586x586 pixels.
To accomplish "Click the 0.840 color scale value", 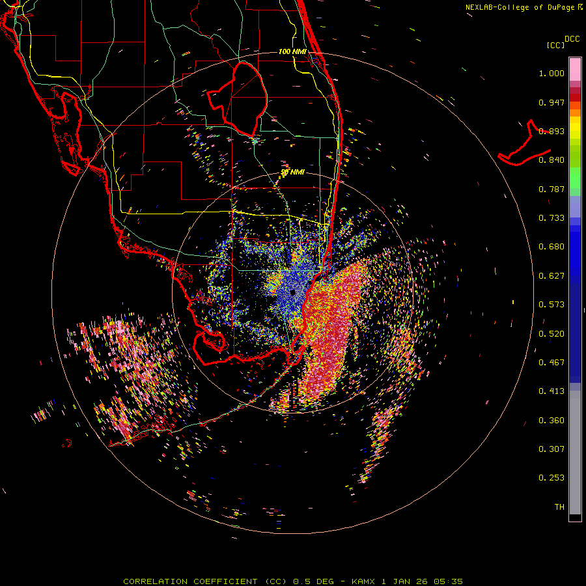I will [x=551, y=160].
